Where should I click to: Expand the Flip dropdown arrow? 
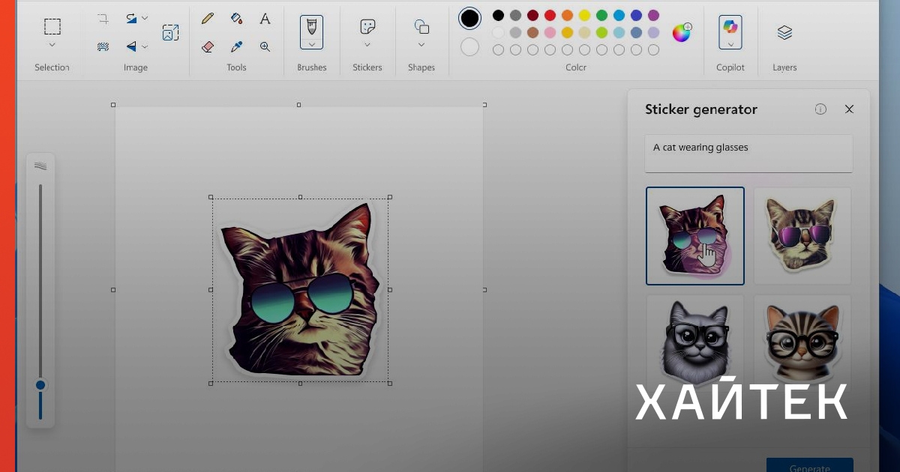point(145,46)
